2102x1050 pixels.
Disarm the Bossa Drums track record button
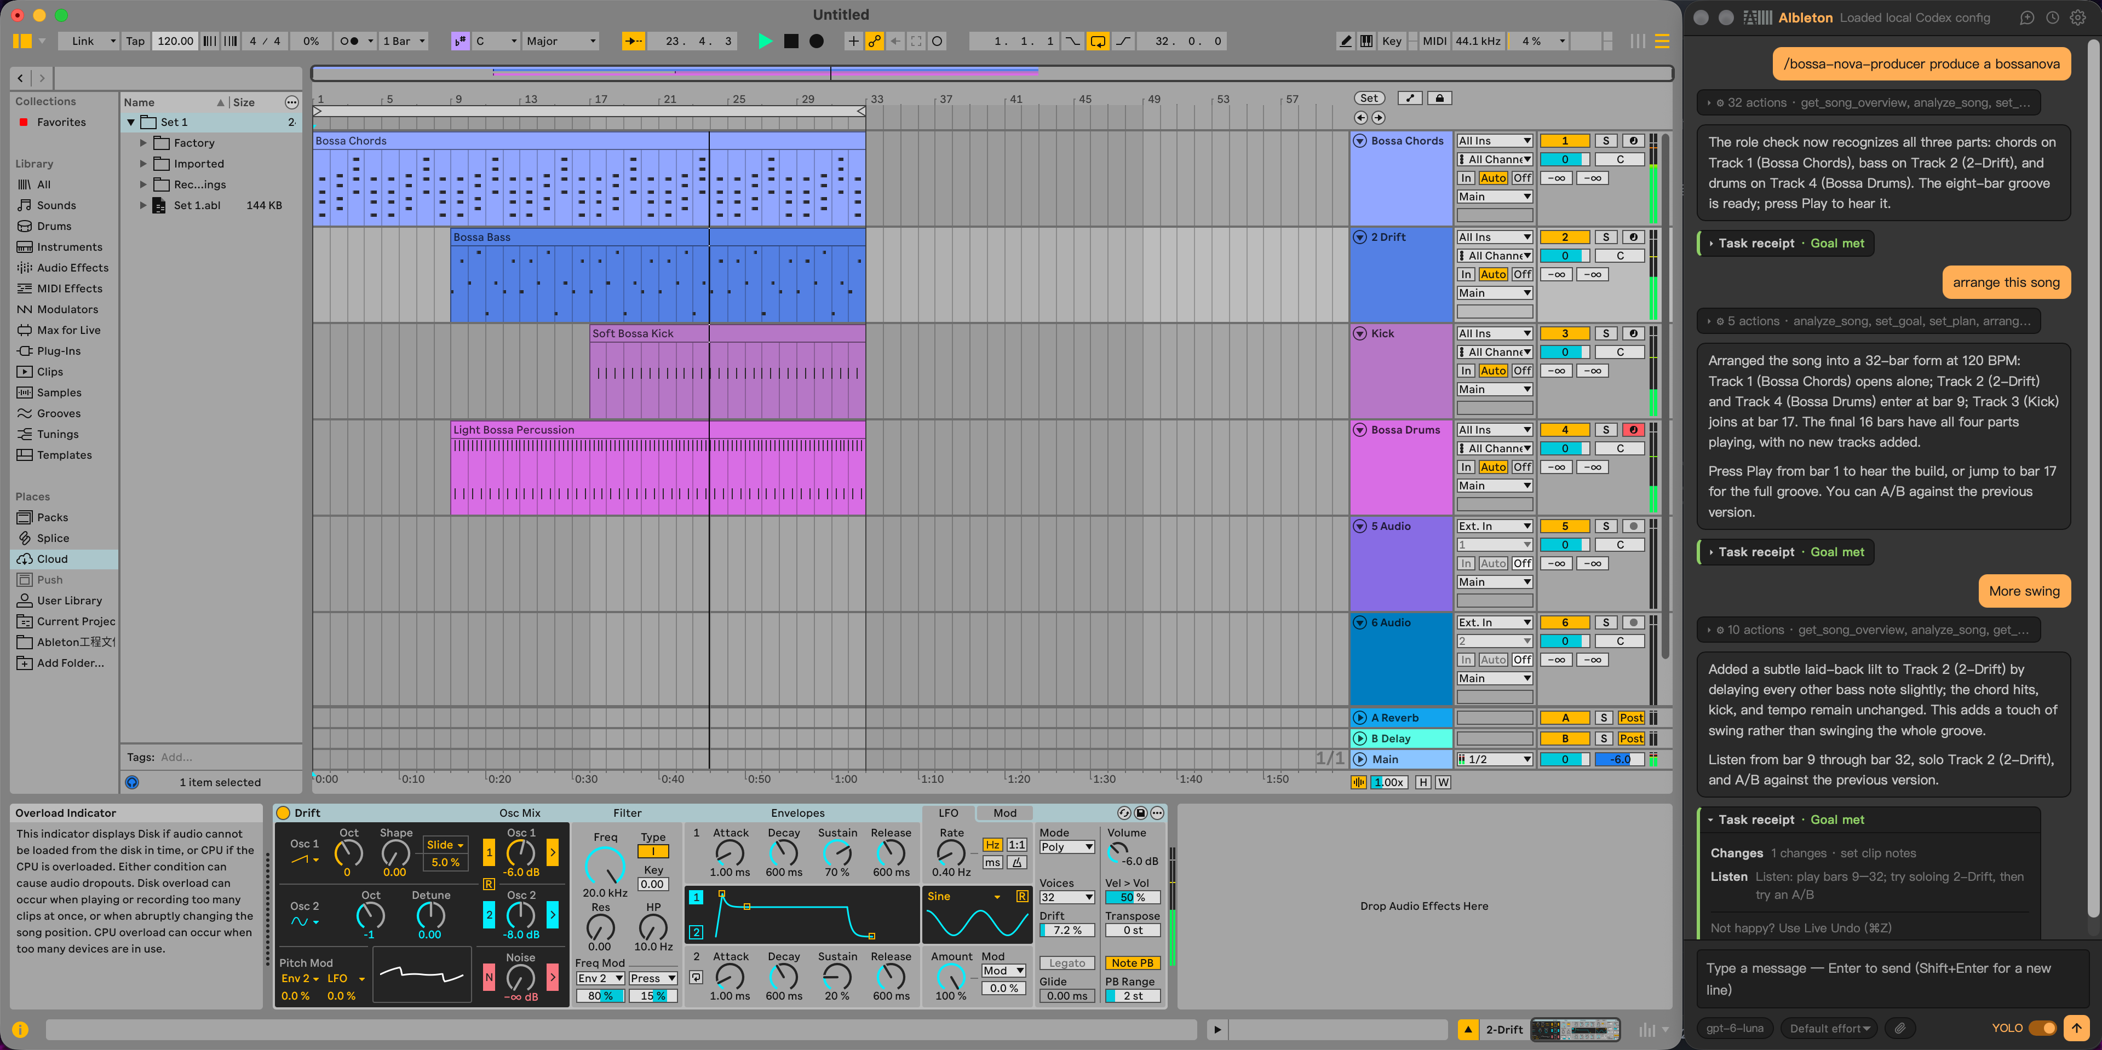coord(1633,430)
